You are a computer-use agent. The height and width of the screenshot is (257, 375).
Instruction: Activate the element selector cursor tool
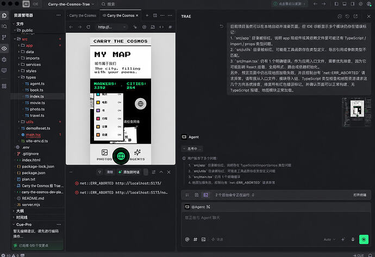[135, 27]
